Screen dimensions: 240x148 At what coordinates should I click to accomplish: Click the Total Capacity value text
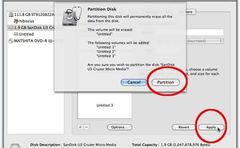pos(185,145)
